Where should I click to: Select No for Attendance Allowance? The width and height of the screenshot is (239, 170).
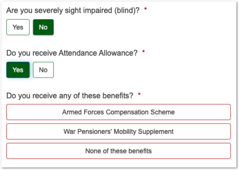(43, 70)
